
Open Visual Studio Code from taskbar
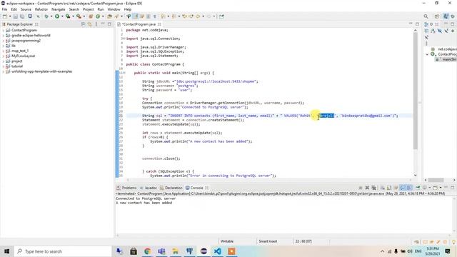click(217, 251)
